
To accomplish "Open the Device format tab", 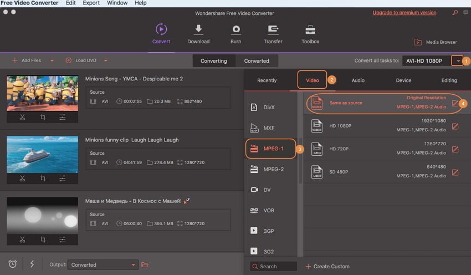I will 403,80.
